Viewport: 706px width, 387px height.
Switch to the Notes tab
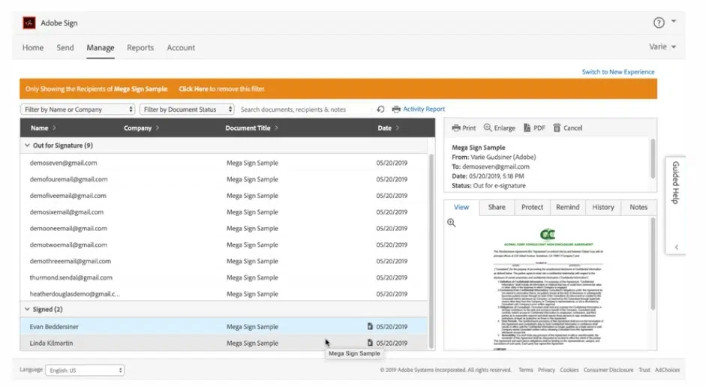[638, 207]
